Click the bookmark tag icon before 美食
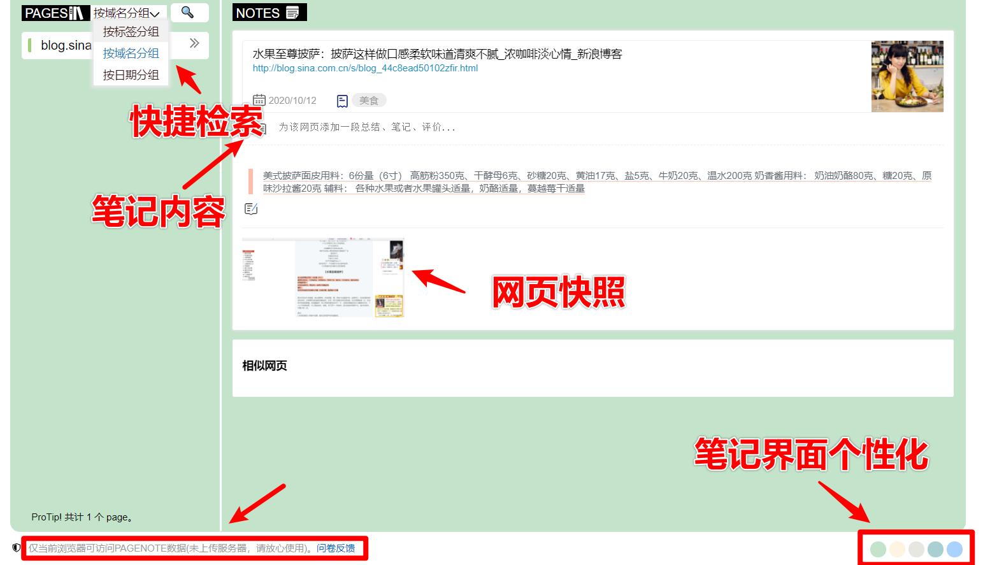Viewport: 983px width, 565px height. coord(341,99)
